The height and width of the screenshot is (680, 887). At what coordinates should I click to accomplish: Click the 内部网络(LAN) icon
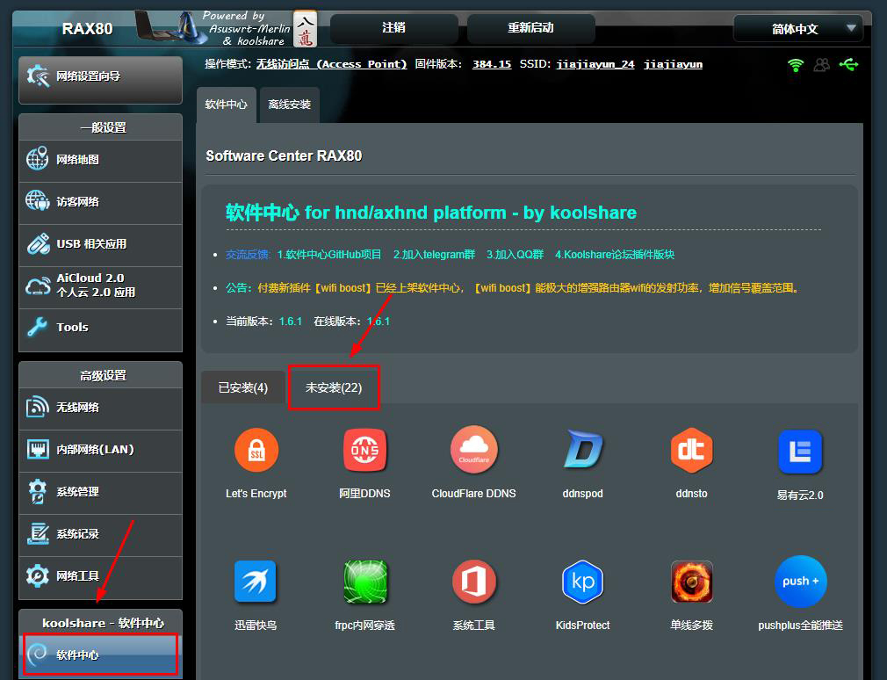[x=38, y=449]
